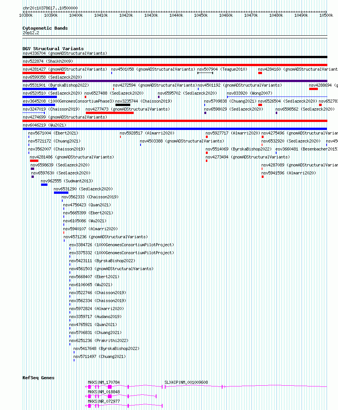This screenshot has width=338, height=410.
Task: Click nsv5423111 (ByrskaBishop2022) label
Action: 102,261
